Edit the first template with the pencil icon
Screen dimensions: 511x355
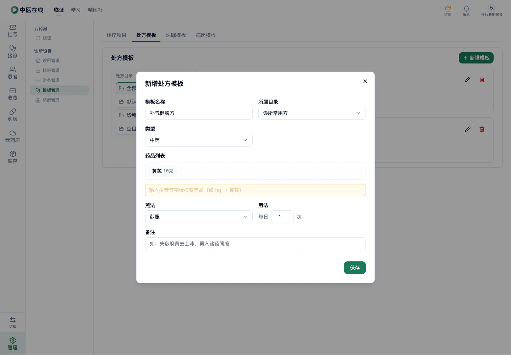(468, 79)
